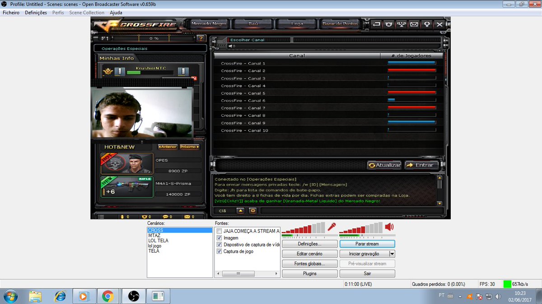Click OBS icon in taskbar
Screen dimensions: 542x304
134,296
